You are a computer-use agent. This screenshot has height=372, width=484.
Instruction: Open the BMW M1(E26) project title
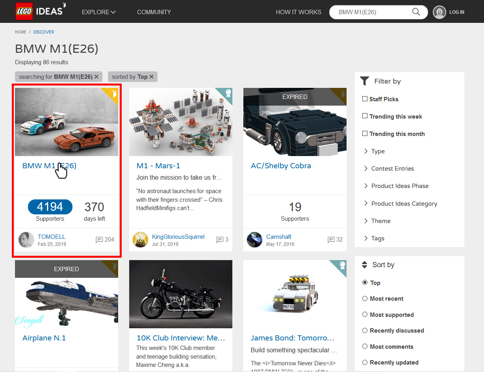pyautogui.click(x=49, y=166)
